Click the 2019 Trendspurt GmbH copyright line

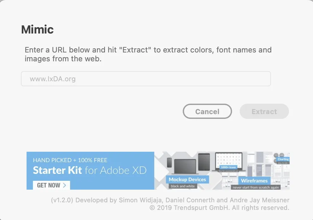pyautogui.click(x=219, y=208)
